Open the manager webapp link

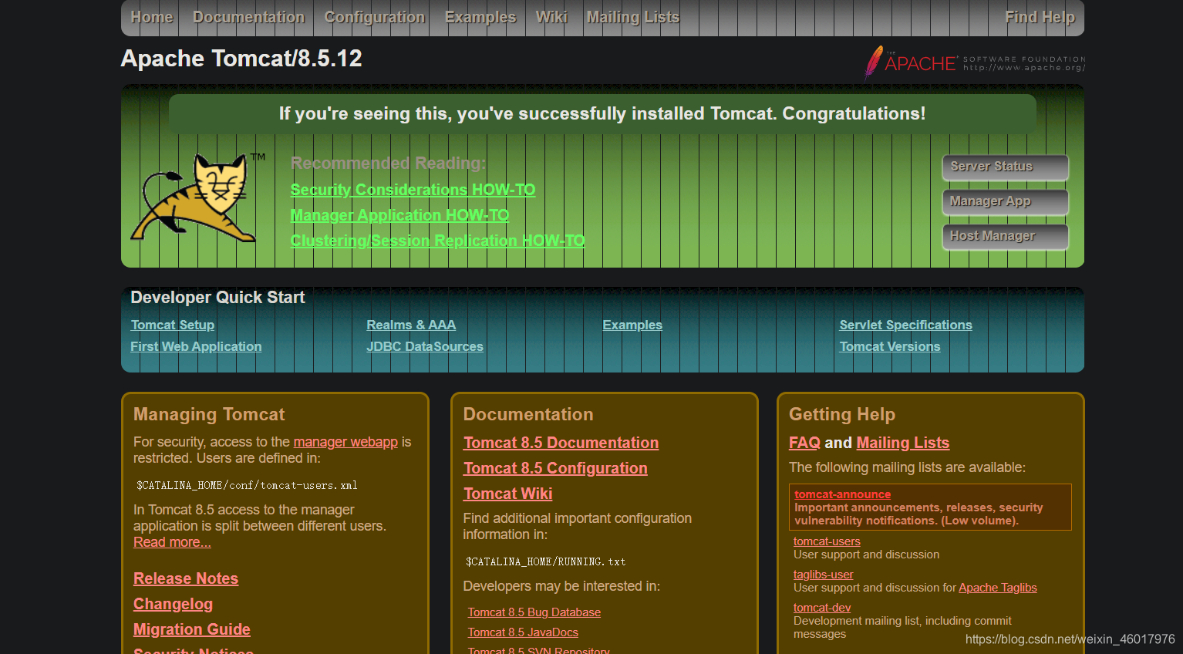pos(345,442)
